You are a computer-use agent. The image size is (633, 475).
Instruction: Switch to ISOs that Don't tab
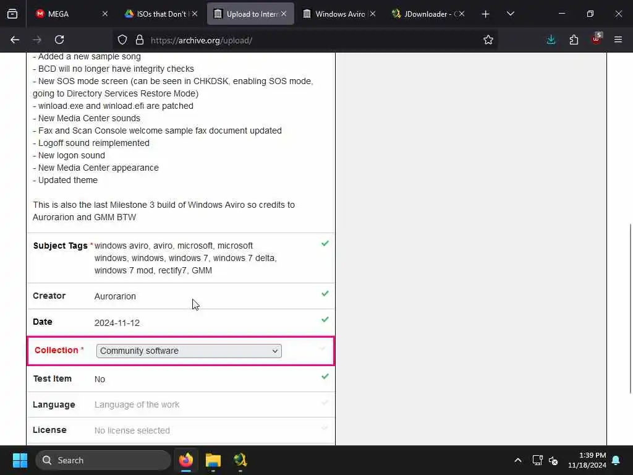(158, 14)
